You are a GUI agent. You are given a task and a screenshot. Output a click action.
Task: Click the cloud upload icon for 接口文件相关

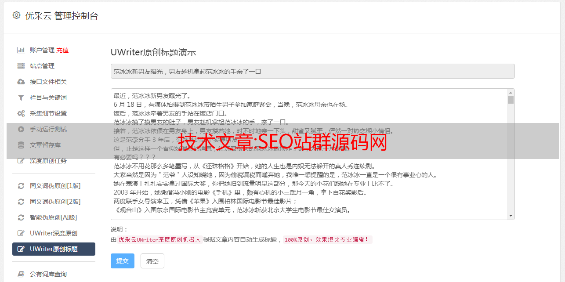click(x=21, y=82)
